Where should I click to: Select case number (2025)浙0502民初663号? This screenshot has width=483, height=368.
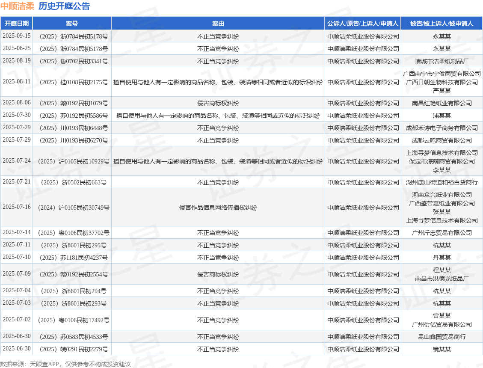click(72, 182)
